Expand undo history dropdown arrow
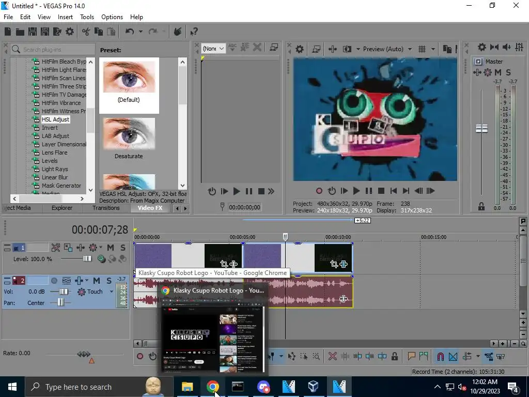This screenshot has width=529, height=397. click(x=141, y=32)
